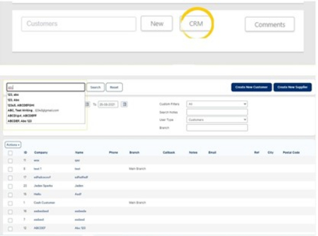Click the Search button

pyautogui.click(x=96, y=87)
